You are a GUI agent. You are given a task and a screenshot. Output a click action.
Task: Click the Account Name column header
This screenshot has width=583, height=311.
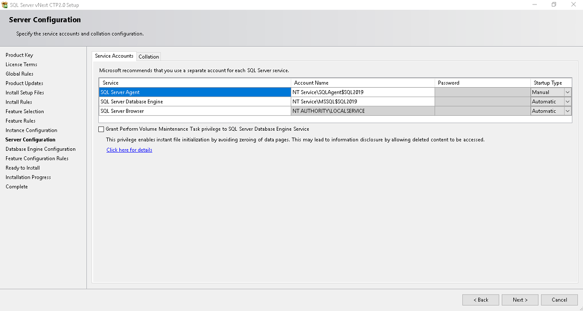(362, 83)
